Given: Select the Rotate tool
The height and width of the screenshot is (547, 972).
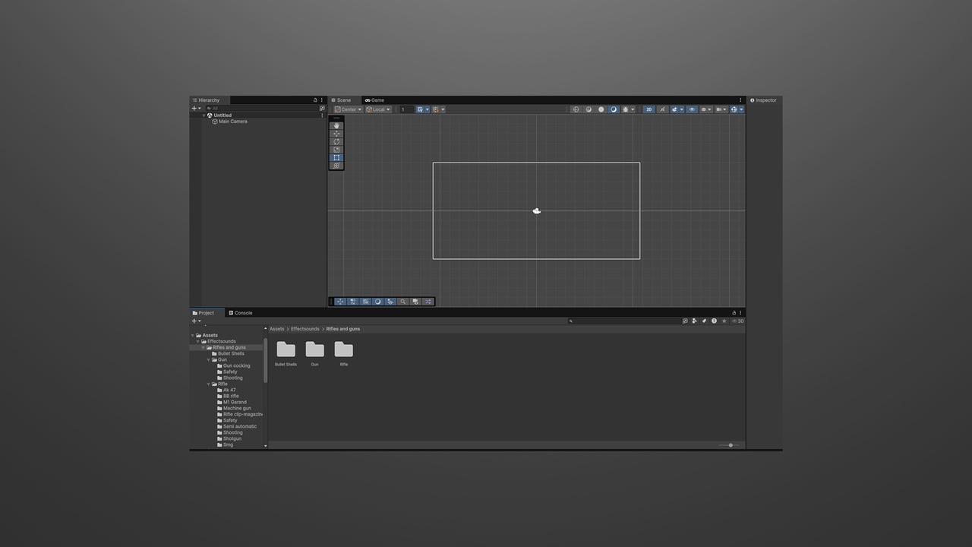Looking at the screenshot, I should pos(336,141).
